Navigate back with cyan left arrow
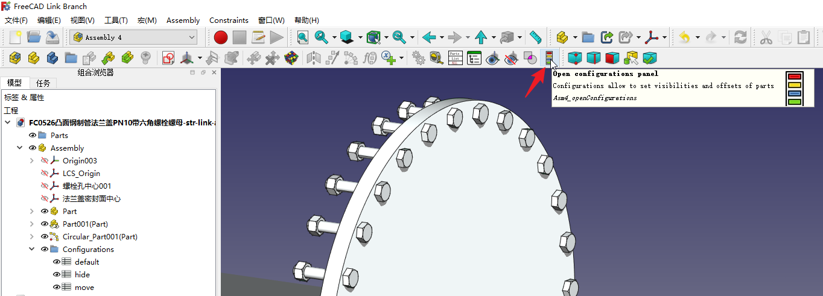 tap(429, 37)
